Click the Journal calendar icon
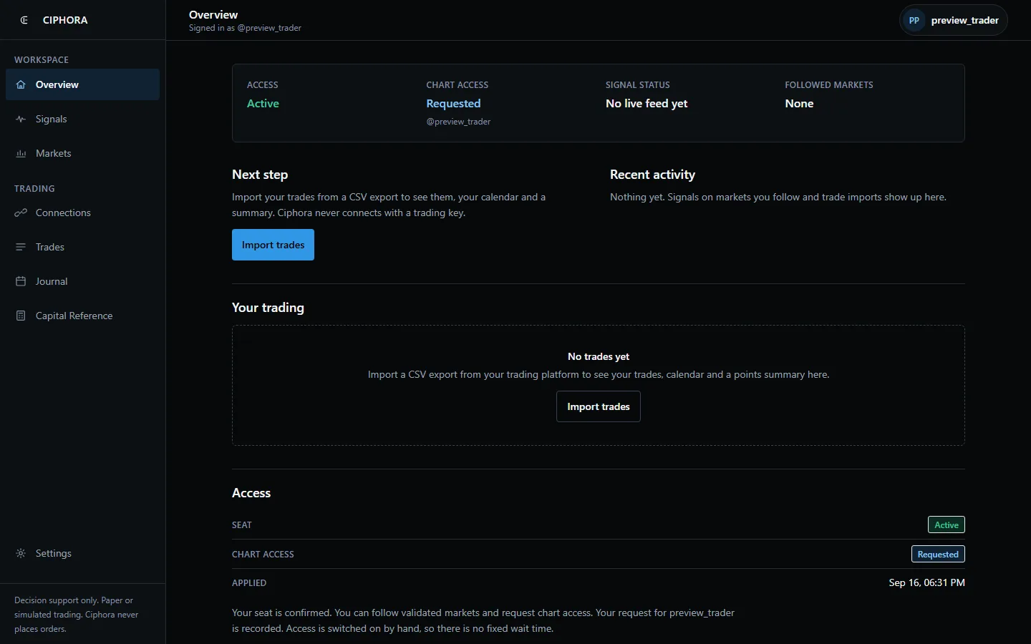Viewport: 1031px width, 644px height. 21,281
